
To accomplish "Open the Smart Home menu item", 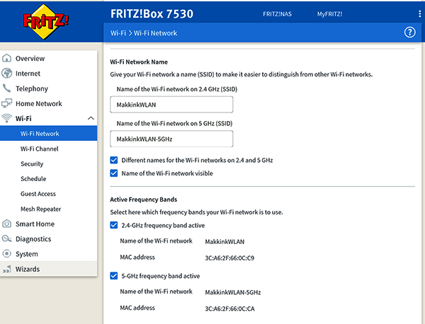I will 35,224.
